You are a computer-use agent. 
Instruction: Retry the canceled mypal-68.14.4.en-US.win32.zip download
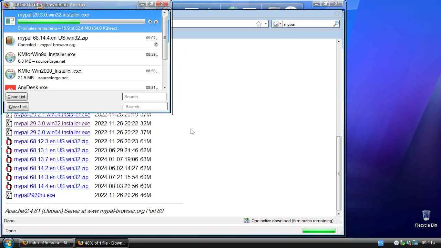[156, 44]
